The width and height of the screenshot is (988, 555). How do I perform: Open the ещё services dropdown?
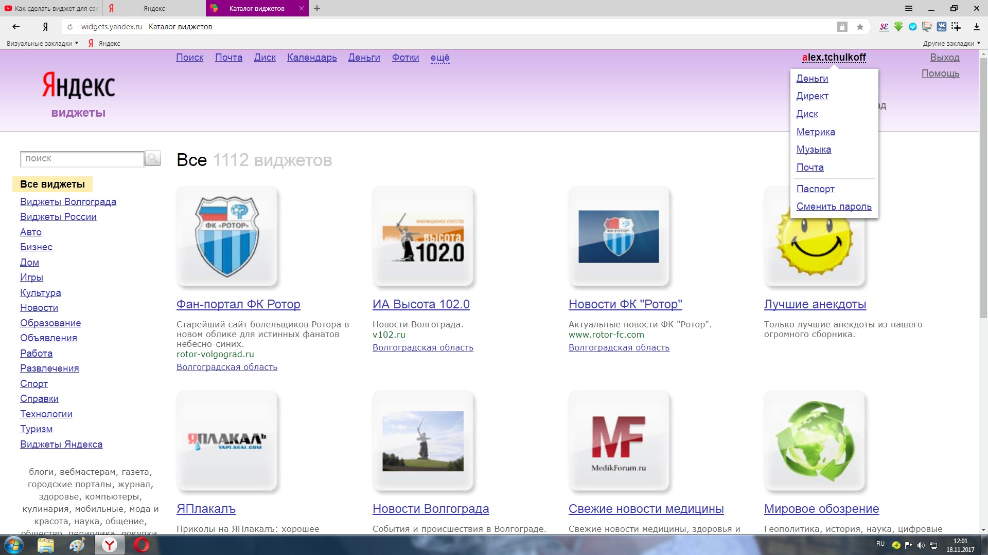440,58
